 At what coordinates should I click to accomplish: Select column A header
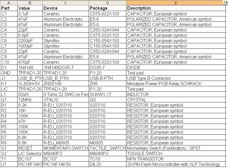9,3
